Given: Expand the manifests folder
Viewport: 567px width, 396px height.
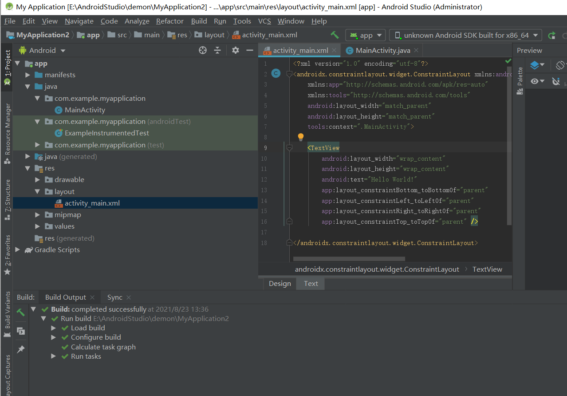Looking at the screenshot, I should coord(28,75).
